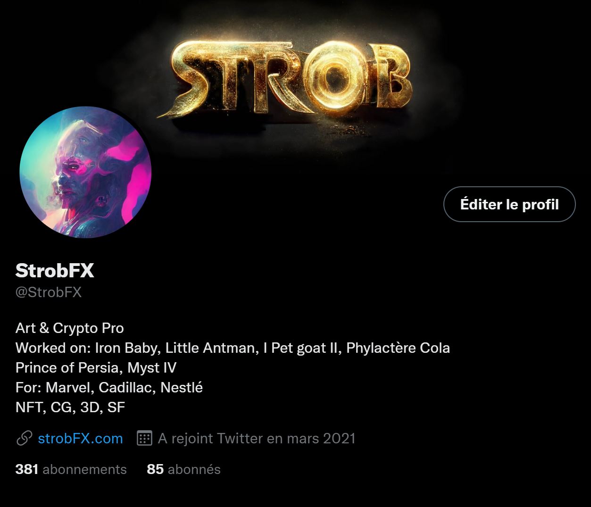View the 85 abonnés list
Screen dimensions: 591x507
tap(184, 469)
